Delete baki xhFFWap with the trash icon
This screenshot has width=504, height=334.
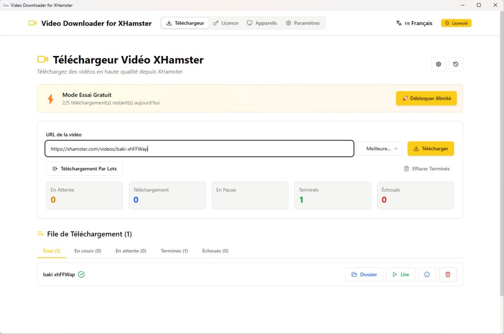pyautogui.click(x=447, y=274)
